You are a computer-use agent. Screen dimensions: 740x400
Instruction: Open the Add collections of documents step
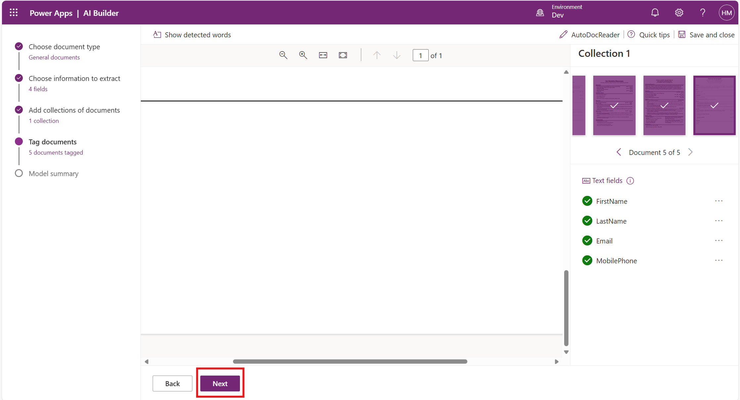[74, 110]
